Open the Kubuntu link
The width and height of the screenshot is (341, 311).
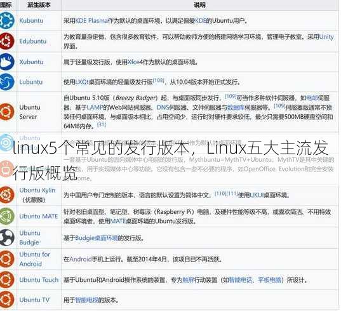click(x=31, y=21)
